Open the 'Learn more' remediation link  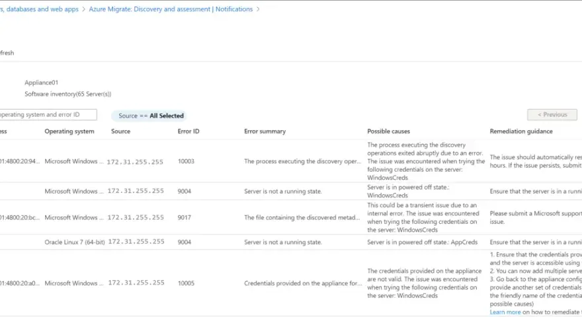pos(505,312)
